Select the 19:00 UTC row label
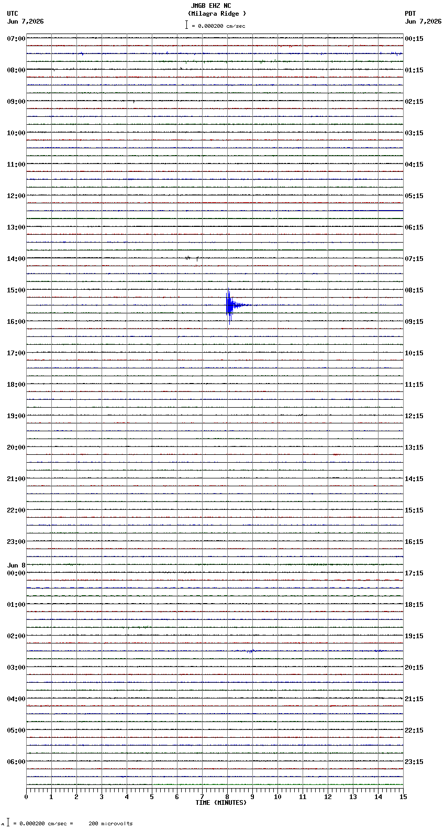 click(x=16, y=416)
